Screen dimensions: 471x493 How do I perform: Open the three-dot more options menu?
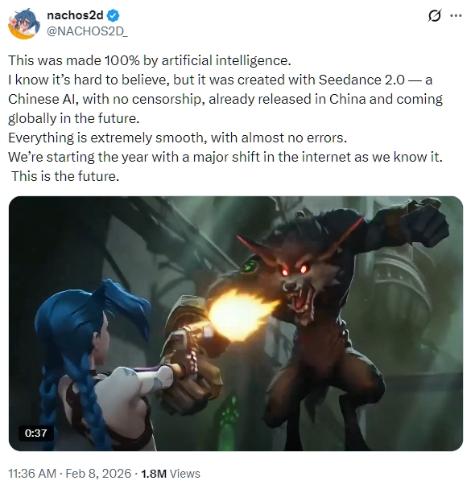(456, 15)
